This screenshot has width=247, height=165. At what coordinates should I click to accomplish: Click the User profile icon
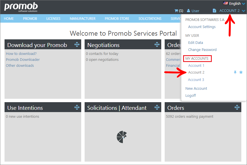pos(189,11)
